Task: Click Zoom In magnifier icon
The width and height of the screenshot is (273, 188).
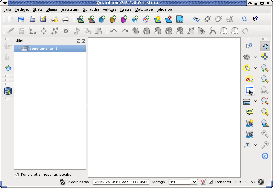Action: tap(265, 68)
